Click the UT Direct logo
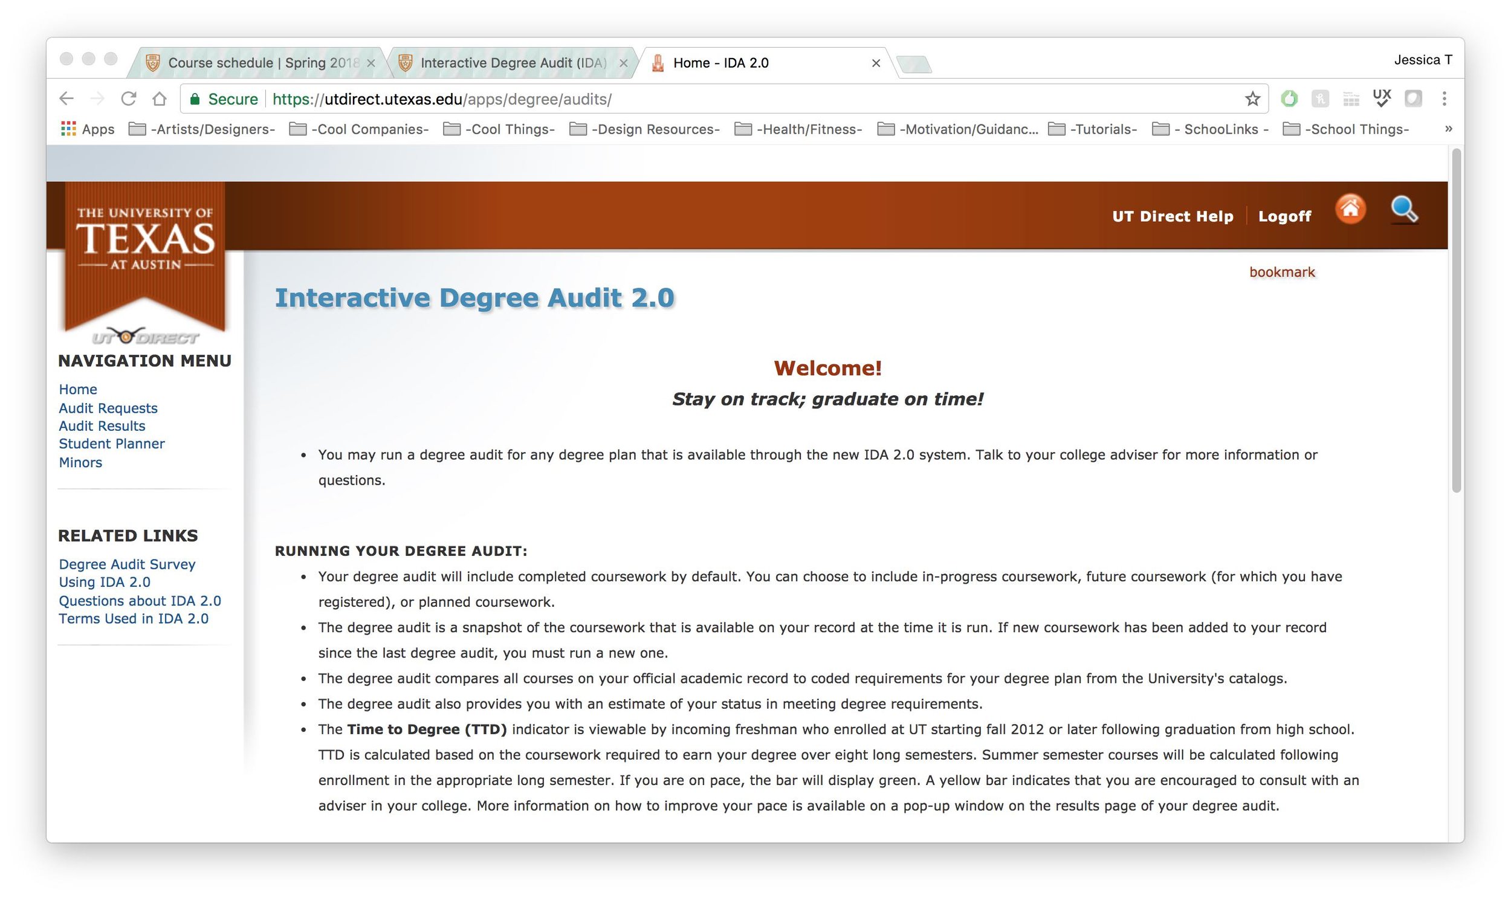 click(145, 337)
